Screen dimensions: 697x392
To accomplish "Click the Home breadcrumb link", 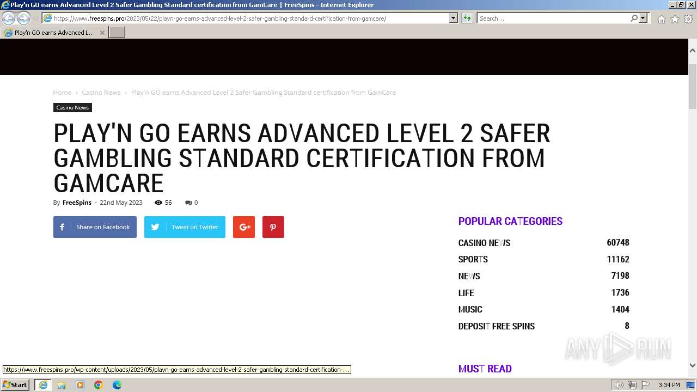I will (x=62, y=93).
